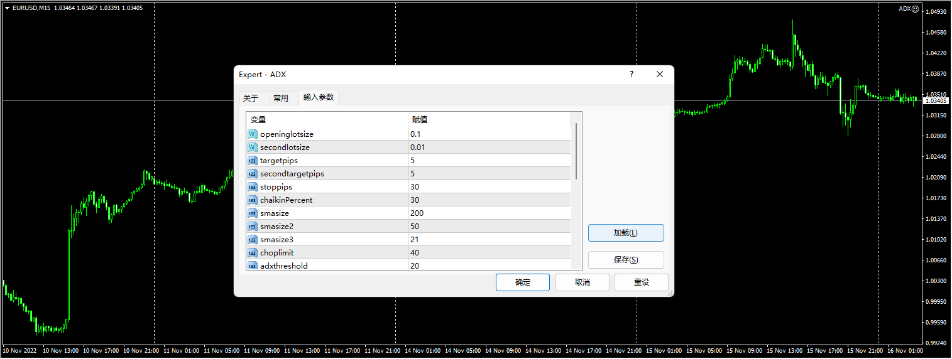Click the smasize2 integer icon
This screenshot has width=952, height=359.
pos(253,227)
